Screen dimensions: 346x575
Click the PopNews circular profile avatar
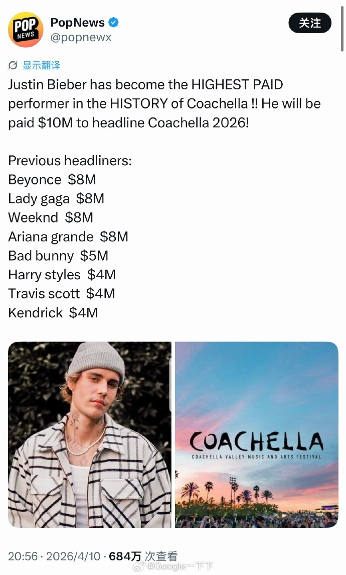coord(25,29)
